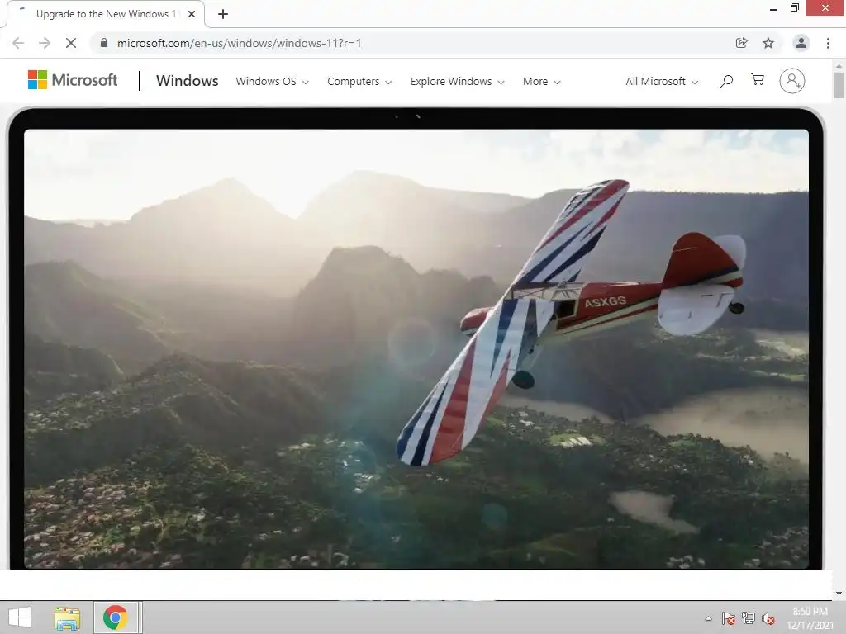This screenshot has width=846, height=634.
Task: Open the site search magnifier
Action: (726, 82)
